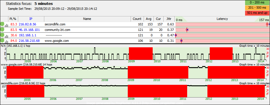Select IP address 216.58.210.68 in the table
The height and width of the screenshot is (105, 270).
29,41
